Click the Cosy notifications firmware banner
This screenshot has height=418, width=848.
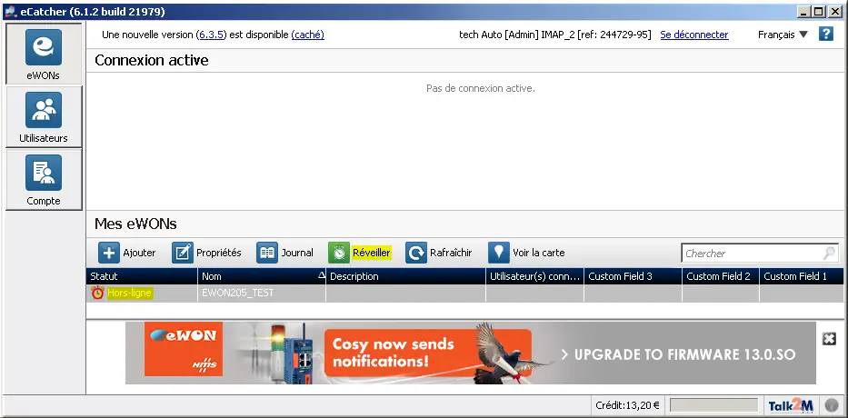click(x=471, y=353)
